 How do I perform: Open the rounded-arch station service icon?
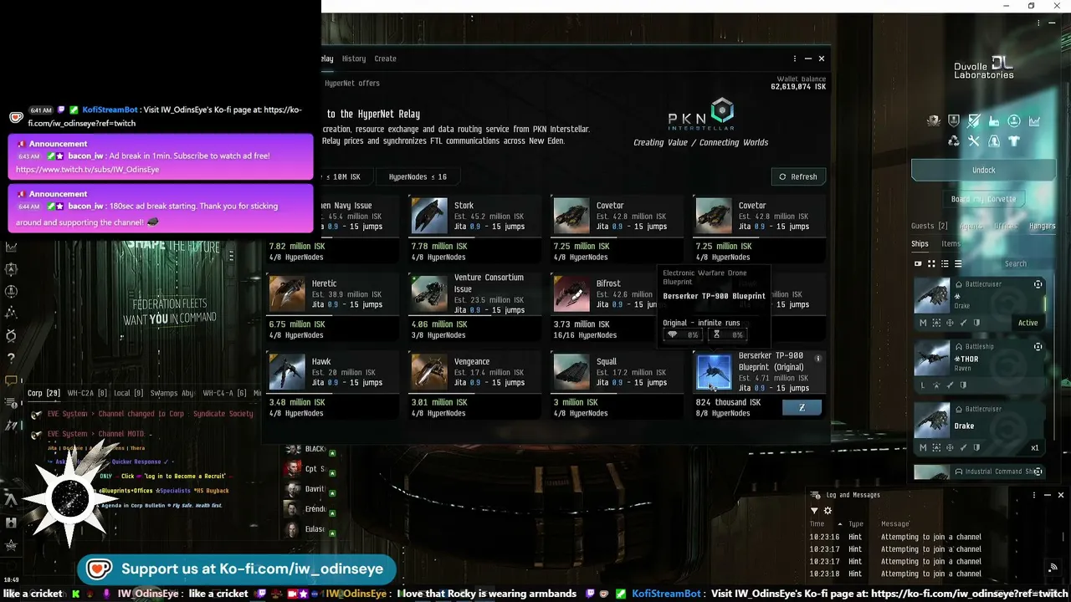(x=994, y=141)
